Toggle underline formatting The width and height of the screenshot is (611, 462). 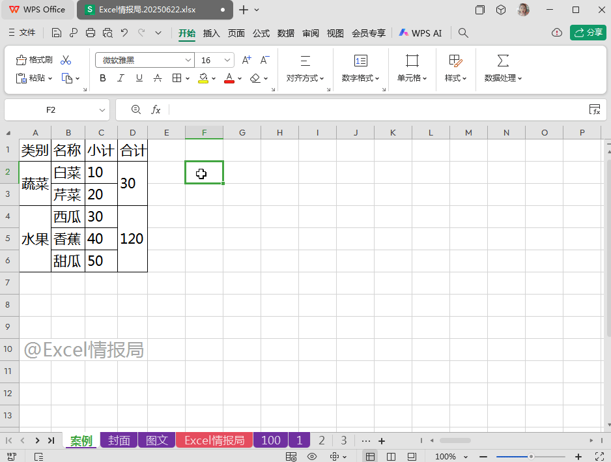[138, 78]
